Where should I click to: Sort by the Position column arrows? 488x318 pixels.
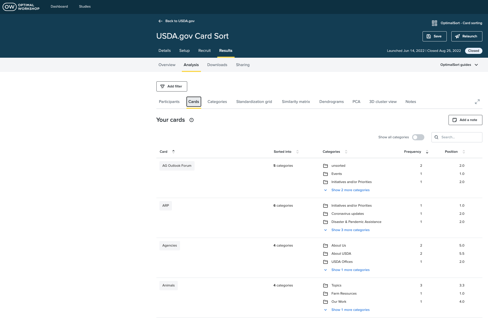(464, 152)
